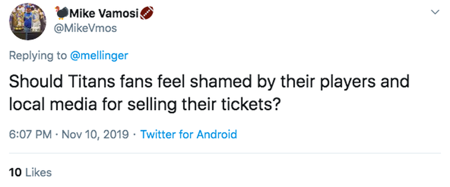View the 10 Likes list
This screenshot has width=450, height=187.
(x=30, y=172)
